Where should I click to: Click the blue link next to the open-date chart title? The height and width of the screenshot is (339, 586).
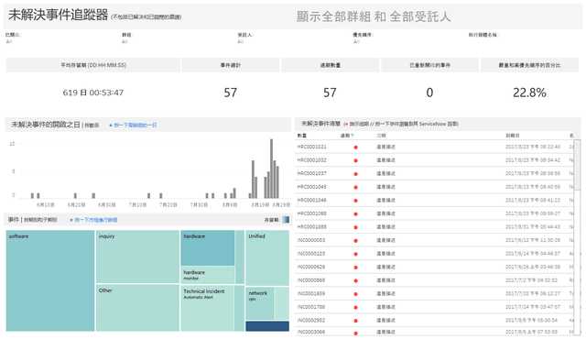133,126
